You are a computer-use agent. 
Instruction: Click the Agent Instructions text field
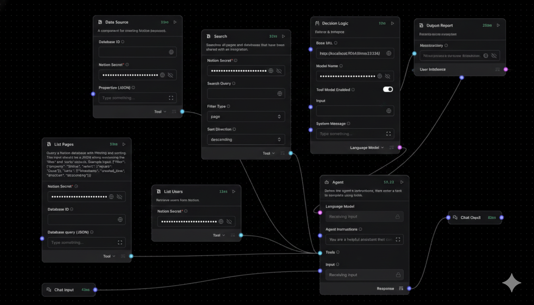360,239
